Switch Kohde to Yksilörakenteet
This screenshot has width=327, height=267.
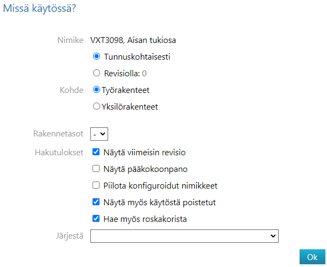97,106
